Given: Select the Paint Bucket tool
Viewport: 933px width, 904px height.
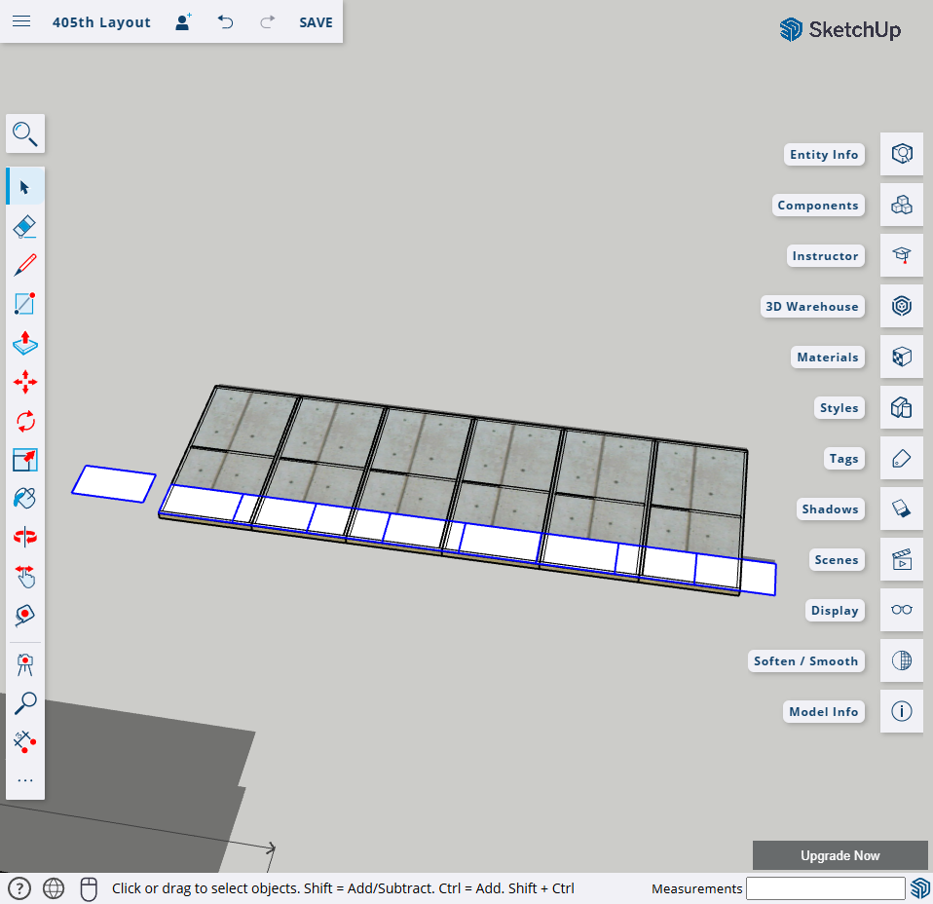Looking at the screenshot, I should (25, 499).
